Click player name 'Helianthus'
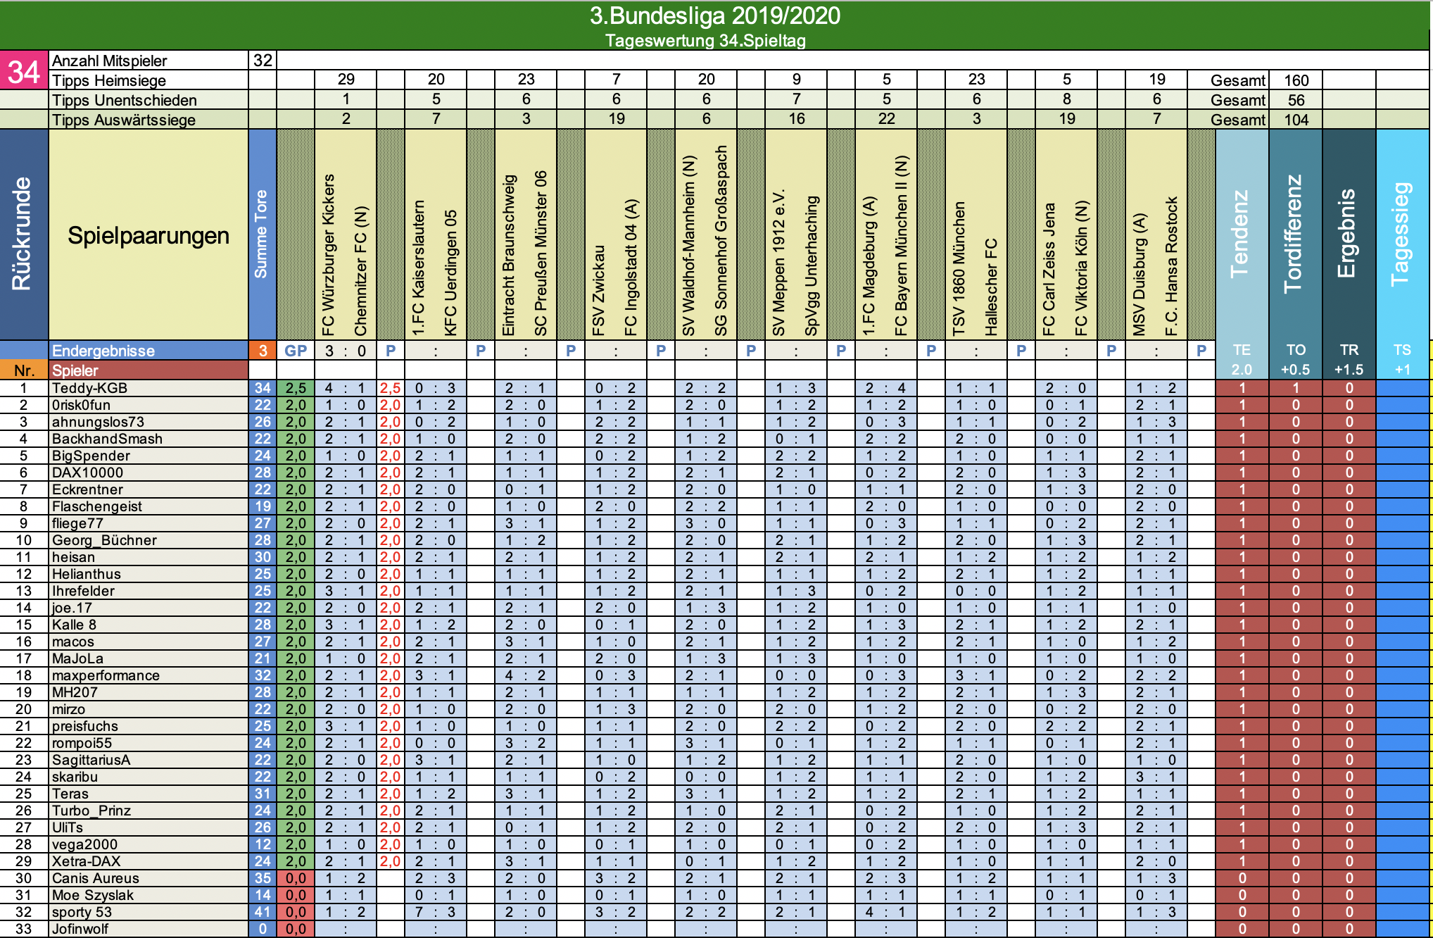 (87, 574)
